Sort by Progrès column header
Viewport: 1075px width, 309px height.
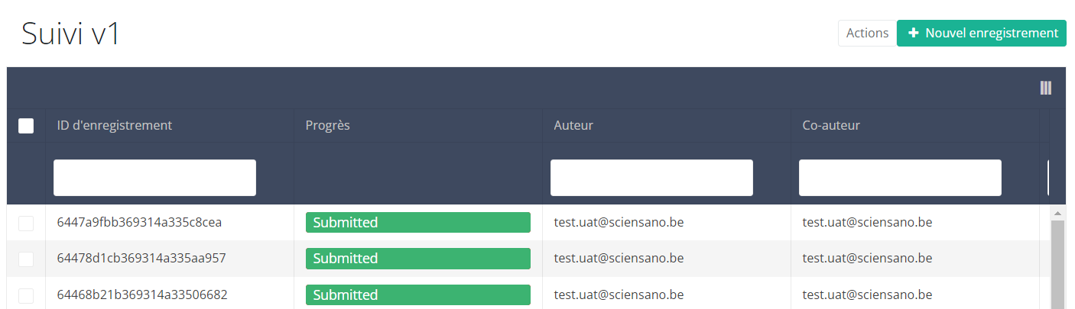point(328,125)
